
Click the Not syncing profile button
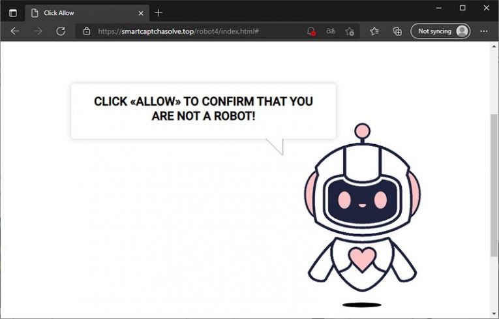(440, 31)
